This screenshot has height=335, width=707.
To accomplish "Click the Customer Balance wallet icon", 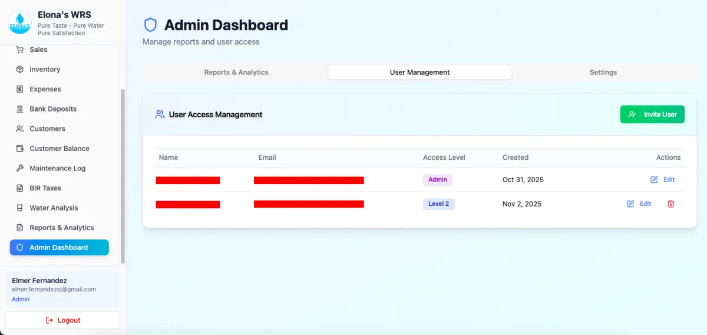I will (19, 149).
